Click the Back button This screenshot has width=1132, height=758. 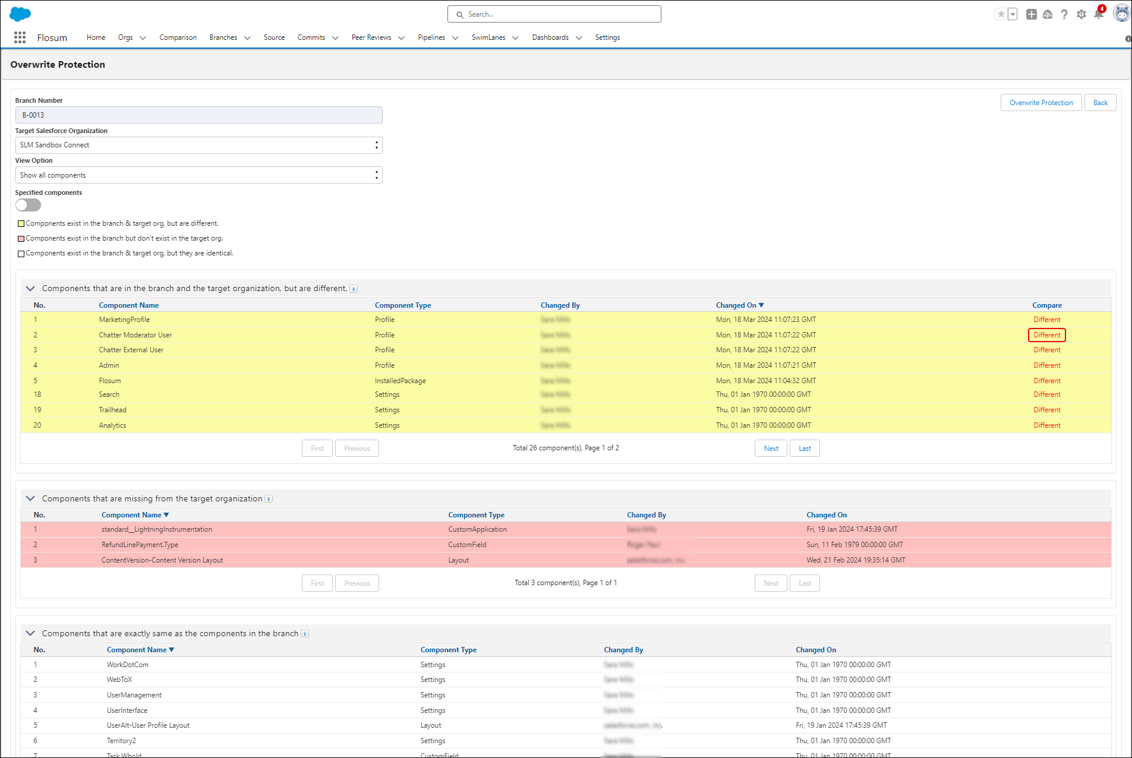point(1101,103)
